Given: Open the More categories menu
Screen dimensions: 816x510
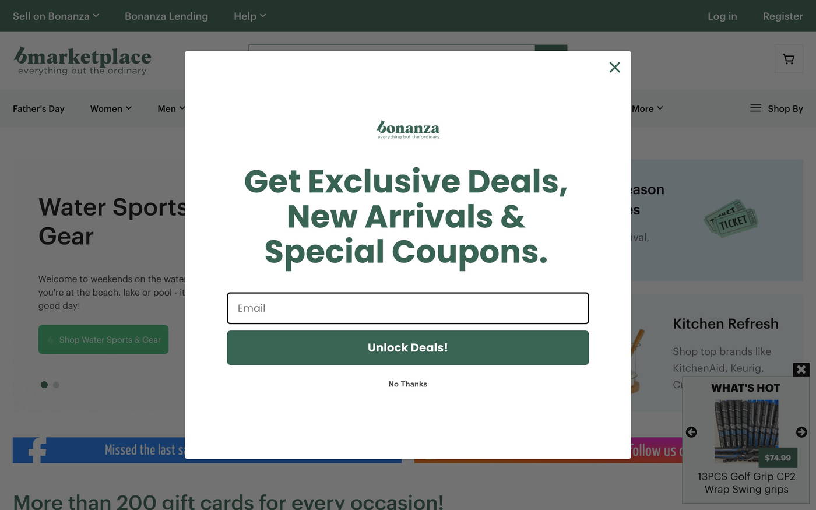Looking at the screenshot, I should [x=647, y=108].
